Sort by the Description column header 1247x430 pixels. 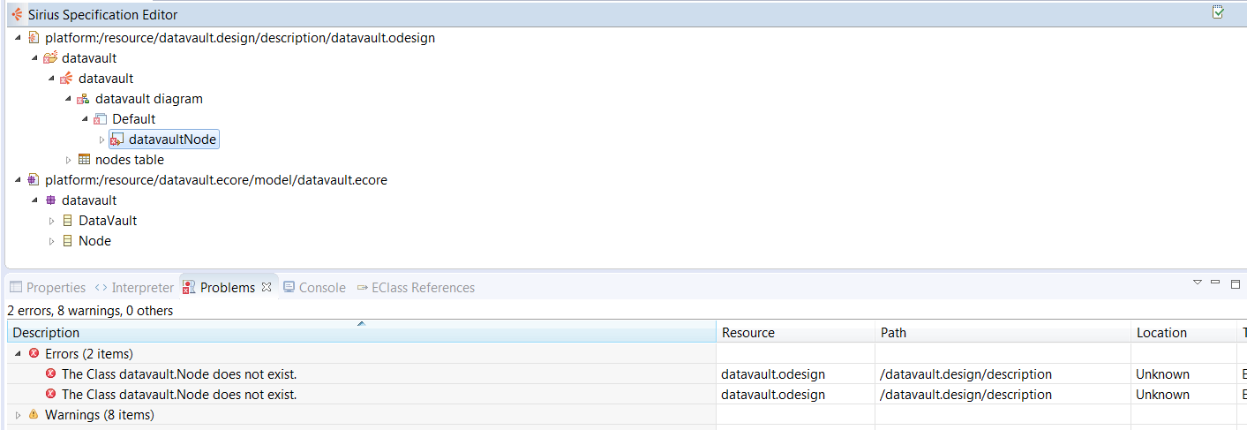pos(361,333)
